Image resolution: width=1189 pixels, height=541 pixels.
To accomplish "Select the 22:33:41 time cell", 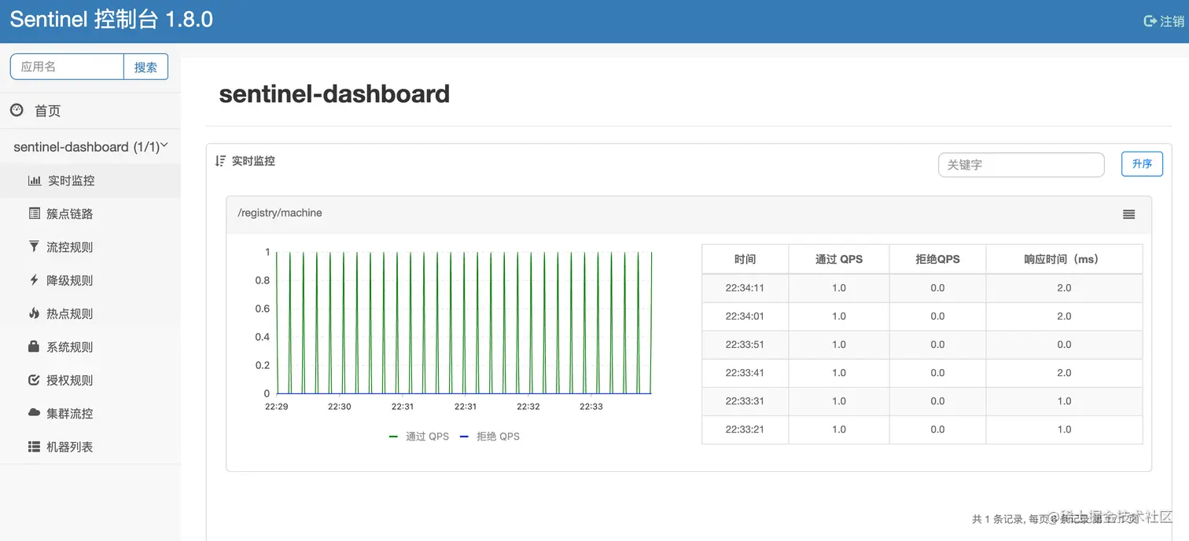I will click(x=745, y=373).
